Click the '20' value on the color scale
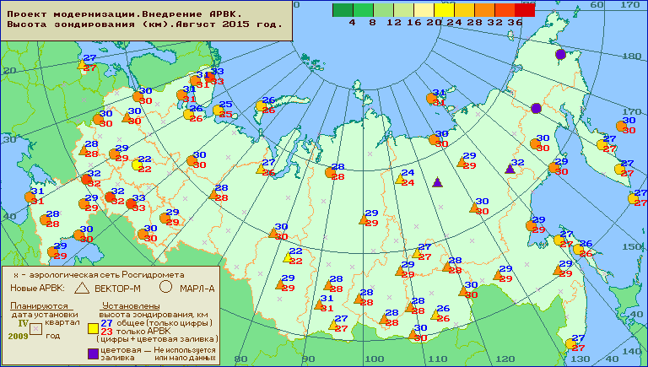This screenshot has width=648, height=367. click(434, 23)
